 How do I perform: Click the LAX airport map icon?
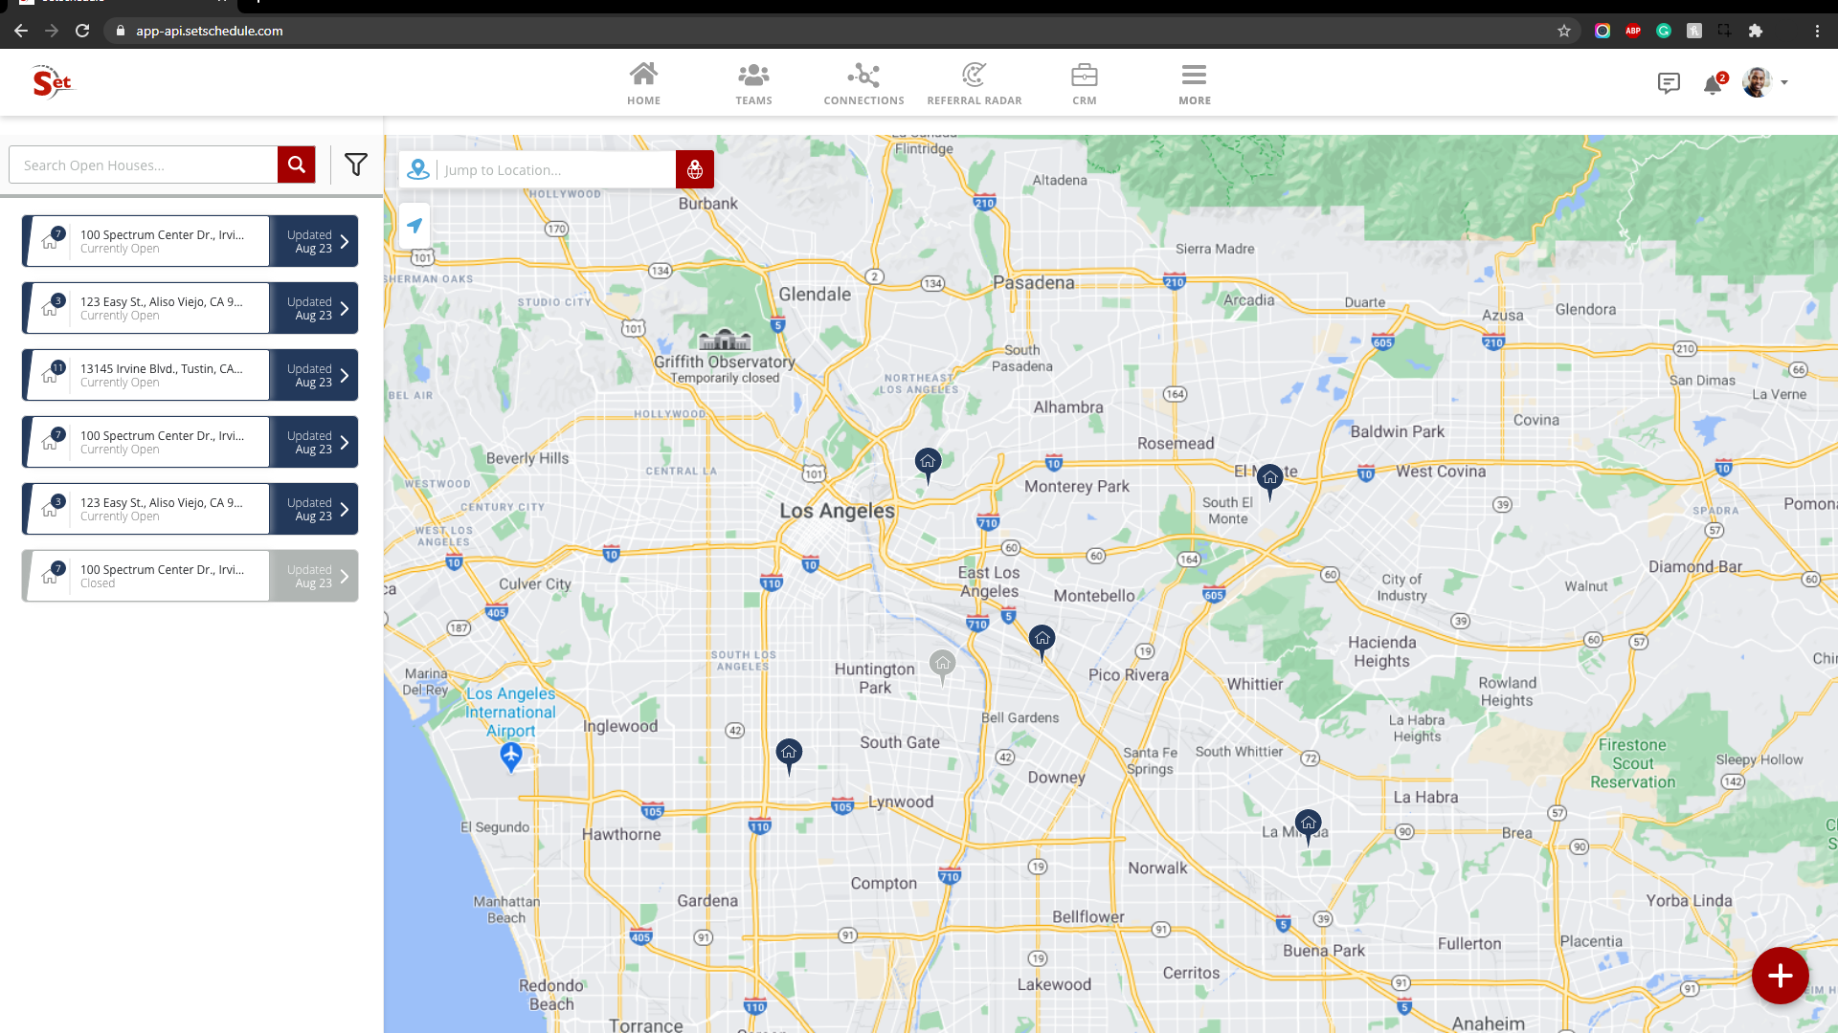pos(511,758)
